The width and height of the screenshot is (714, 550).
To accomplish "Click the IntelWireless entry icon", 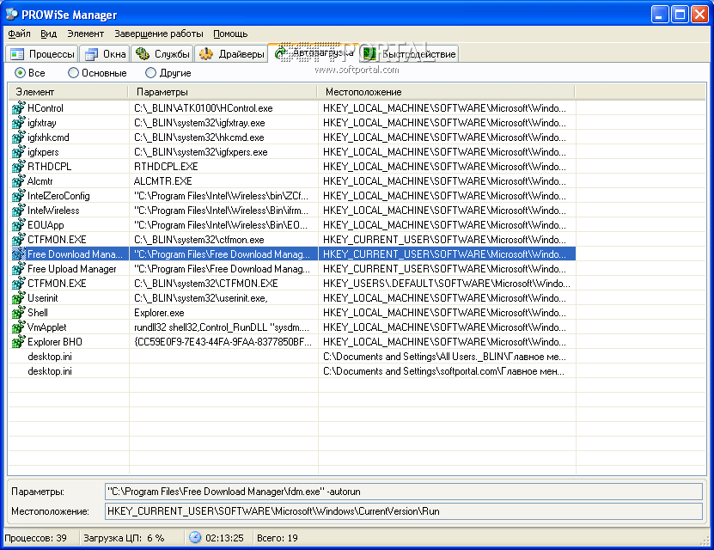I will [x=18, y=211].
